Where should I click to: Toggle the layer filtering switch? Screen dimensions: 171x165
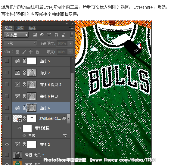pos(72,35)
